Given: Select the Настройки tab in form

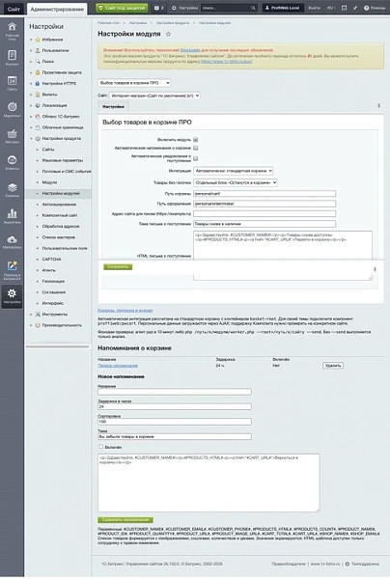Looking at the screenshot, I should coord(113,106).
